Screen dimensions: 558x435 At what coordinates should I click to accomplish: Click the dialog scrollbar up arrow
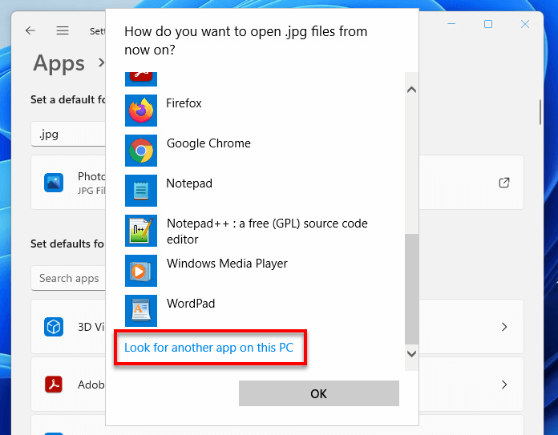pos(411,90)
